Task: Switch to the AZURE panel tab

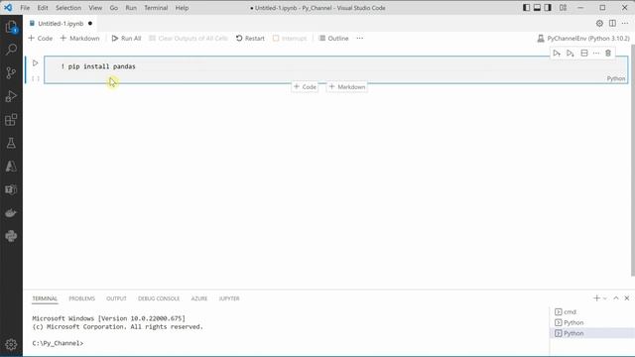Action: click(x=198, y=298)
